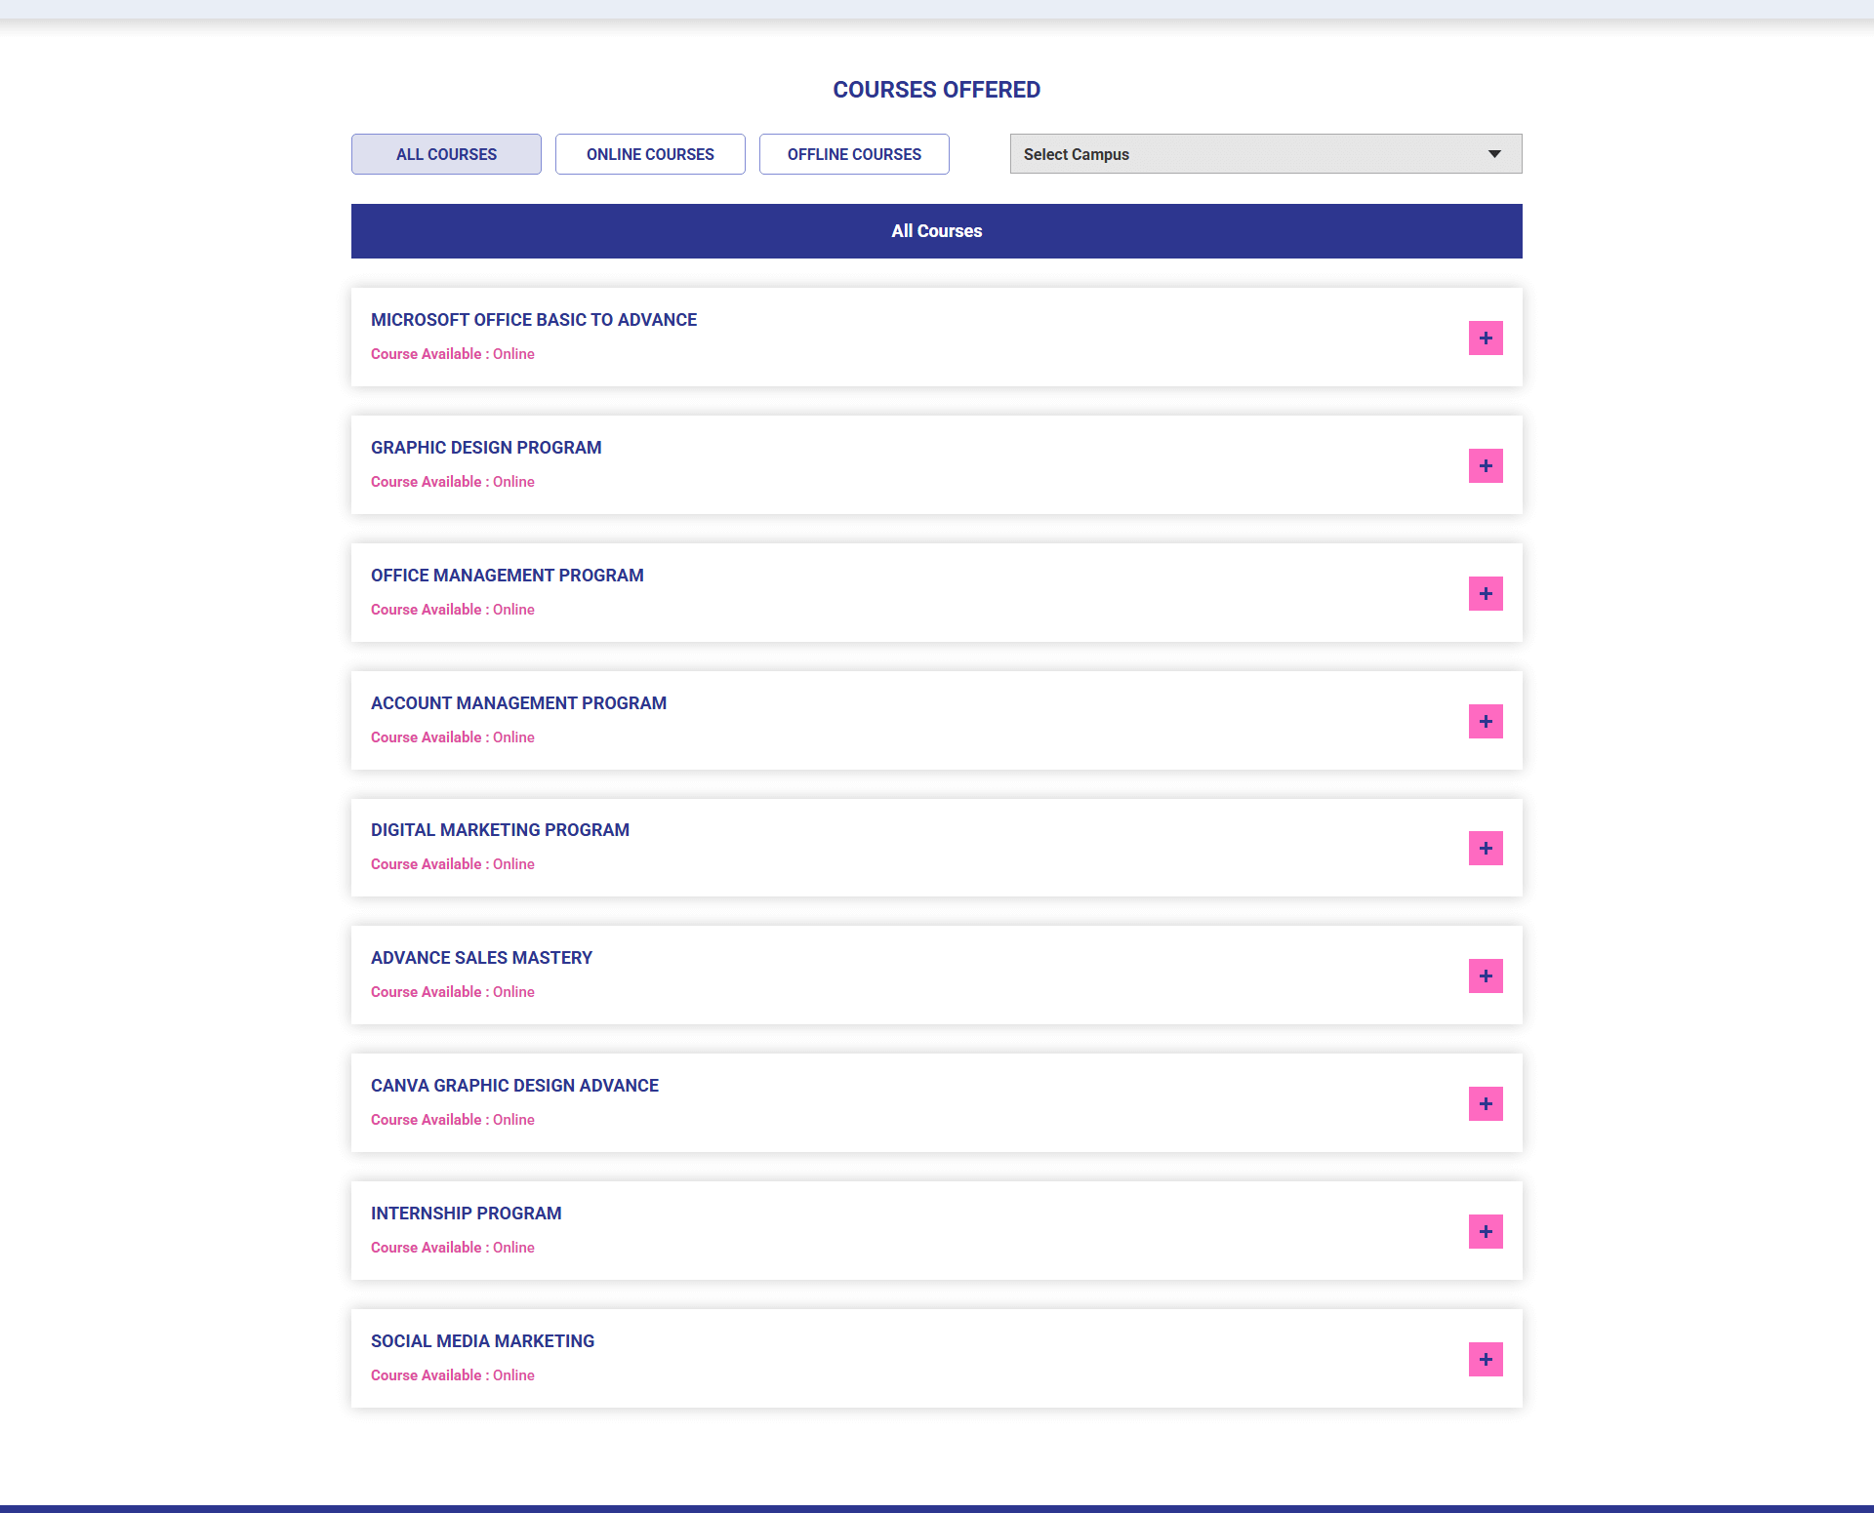Expand Advance Sales Mastery course details

tap(1486, 975)
